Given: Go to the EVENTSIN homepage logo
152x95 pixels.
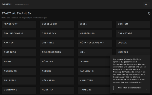Looking at the screenshot, I should click(7, 4).
